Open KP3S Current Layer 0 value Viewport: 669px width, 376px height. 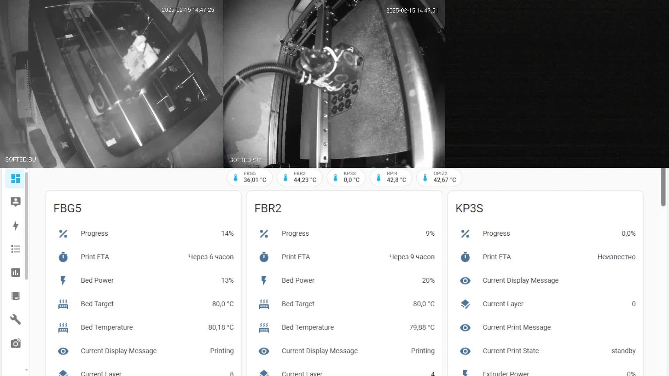[633, 304]
